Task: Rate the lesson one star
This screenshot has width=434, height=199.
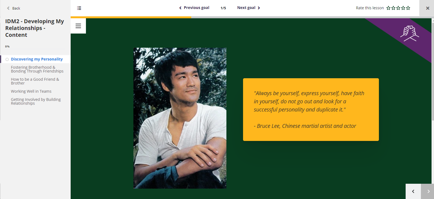Action: [388, 8]
